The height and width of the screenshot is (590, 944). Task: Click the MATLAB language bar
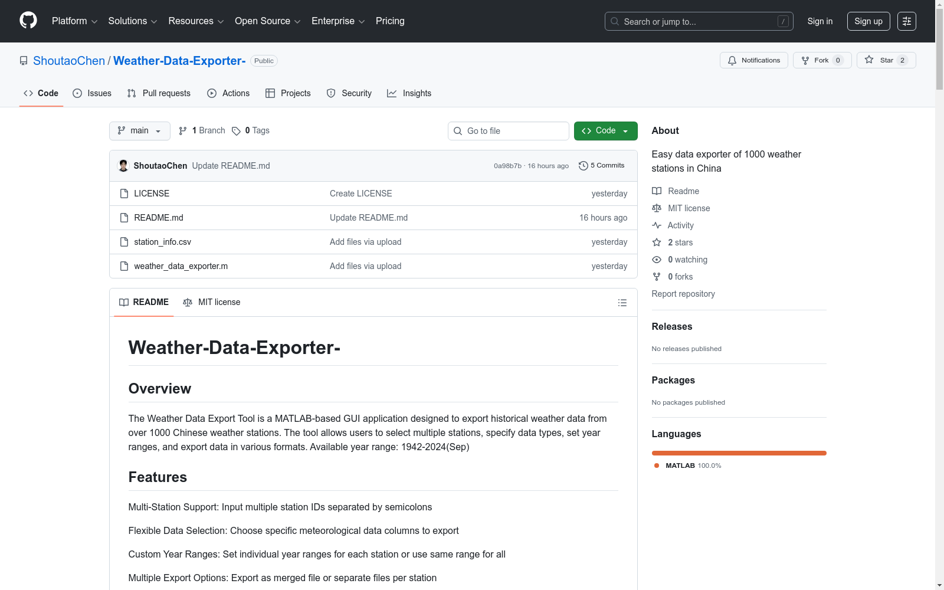[739, 453]
